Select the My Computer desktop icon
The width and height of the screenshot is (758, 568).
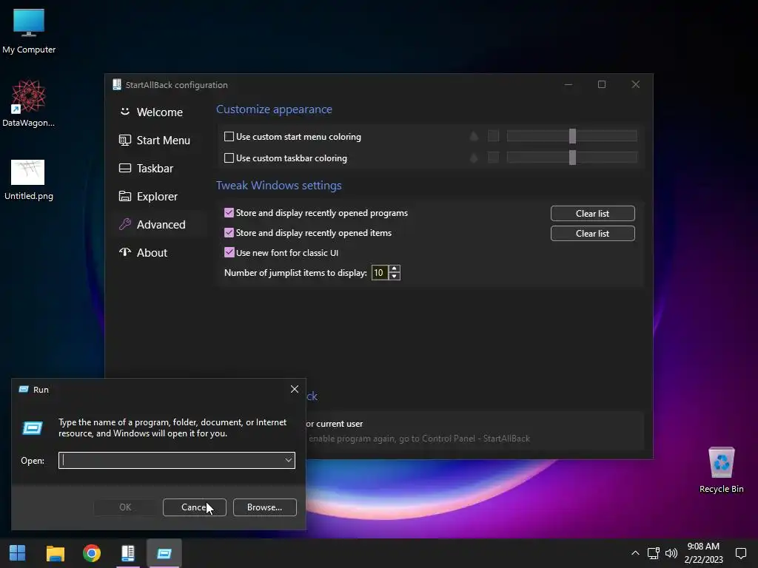pos(29,31)
